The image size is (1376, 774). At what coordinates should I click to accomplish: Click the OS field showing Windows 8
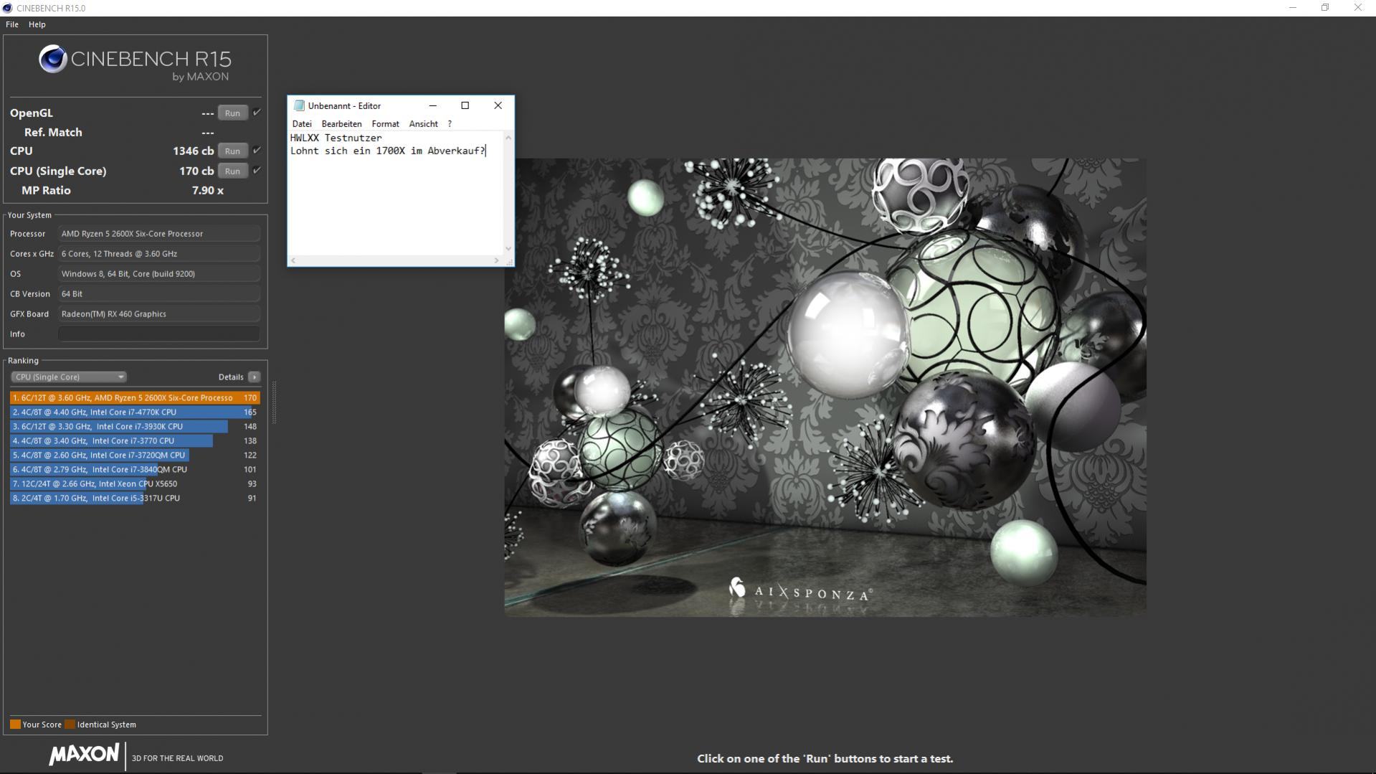point(159,273)
